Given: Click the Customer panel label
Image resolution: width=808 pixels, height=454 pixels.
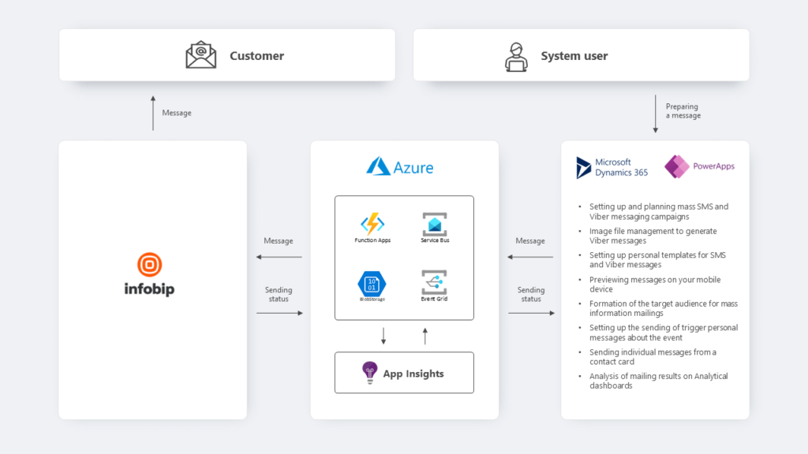Looking at the screenshot, I should point(256,56).
